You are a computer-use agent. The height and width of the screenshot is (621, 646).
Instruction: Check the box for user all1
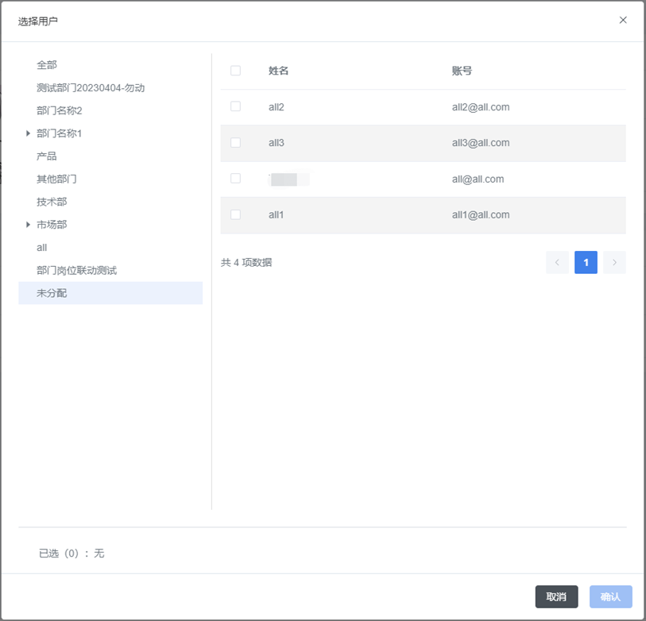pyautogui.click(x=236, y=214)
